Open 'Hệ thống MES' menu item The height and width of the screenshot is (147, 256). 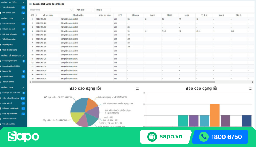click(x=8, y=44)
